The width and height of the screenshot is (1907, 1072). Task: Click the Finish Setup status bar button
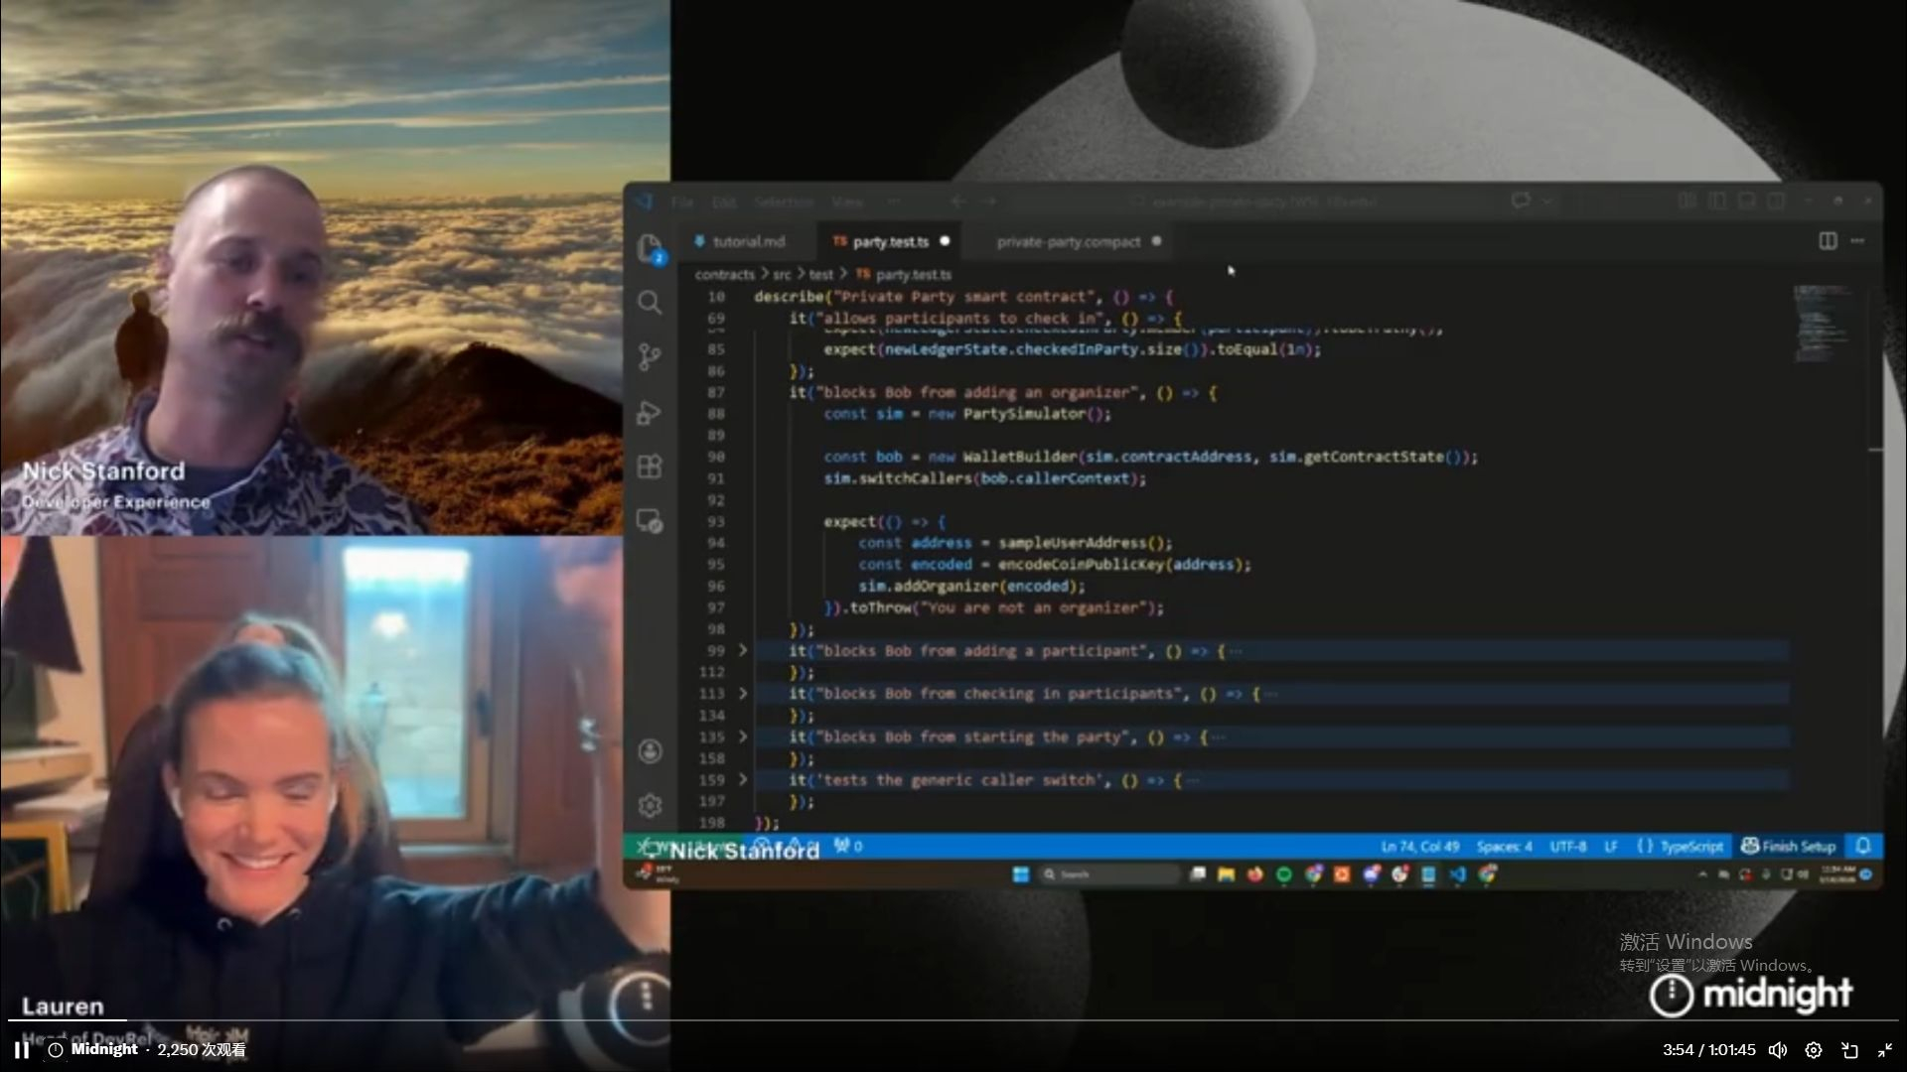(x=1789, y=846)
